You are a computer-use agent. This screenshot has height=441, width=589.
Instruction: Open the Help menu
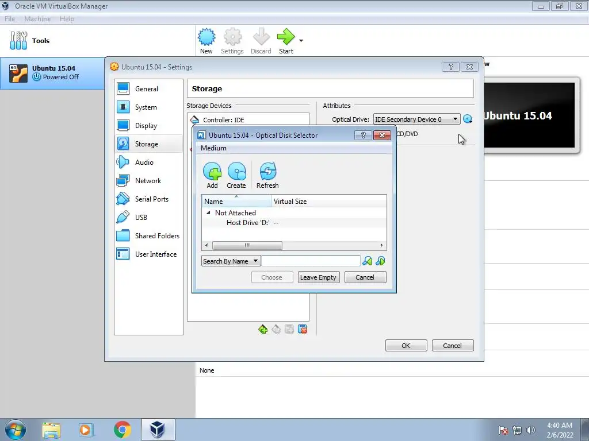pos(67,19)
